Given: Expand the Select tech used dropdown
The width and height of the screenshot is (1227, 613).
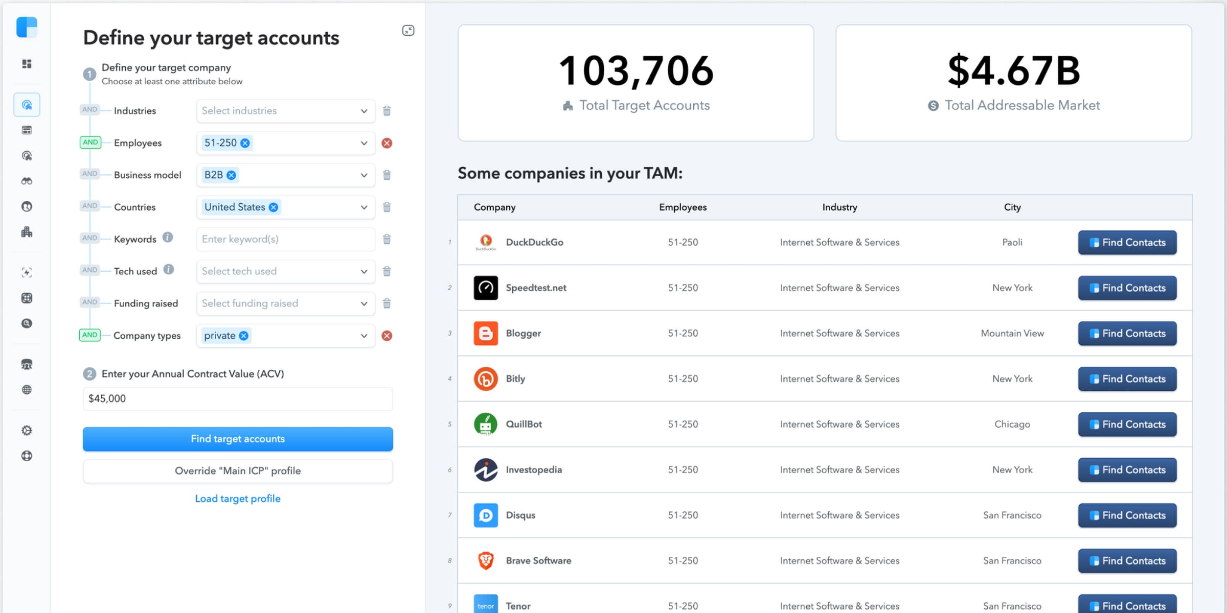Looking at the screenshot, I should [x=285, y=271].
